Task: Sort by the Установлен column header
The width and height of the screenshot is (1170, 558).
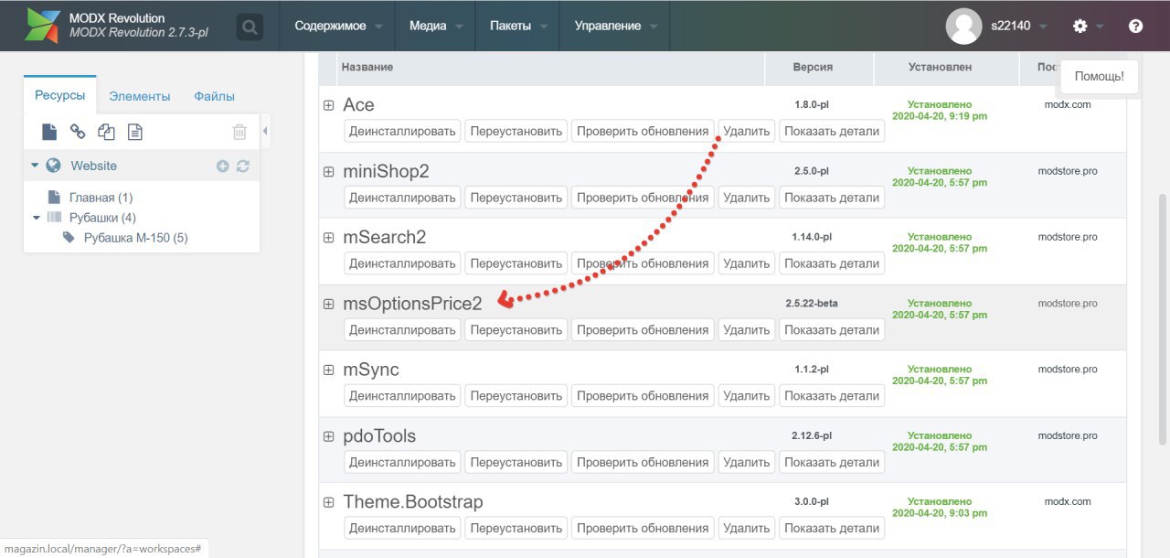Action: tap(946, 68)
